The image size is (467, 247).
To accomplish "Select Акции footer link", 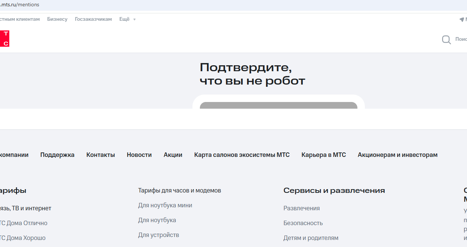I will coord(173,155).
